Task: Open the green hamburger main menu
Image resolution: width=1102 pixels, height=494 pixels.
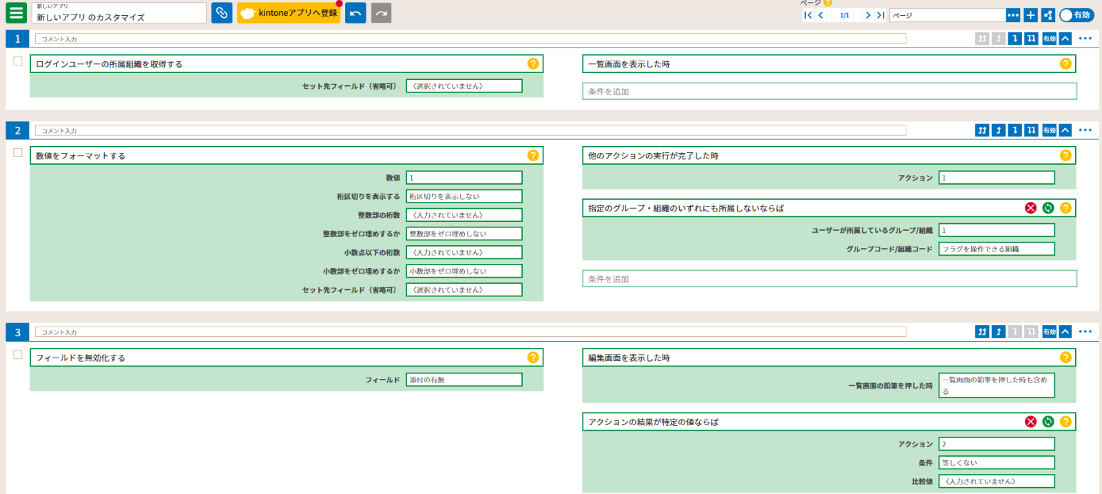Action: pos(16,13)
